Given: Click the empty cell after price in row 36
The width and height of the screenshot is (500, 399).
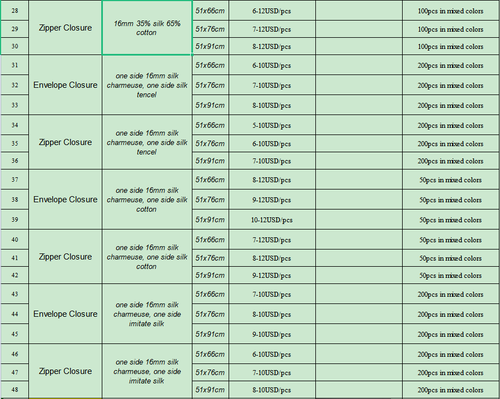Looking at the screenshot, I should pyautogui.click(x=359, y=161).
